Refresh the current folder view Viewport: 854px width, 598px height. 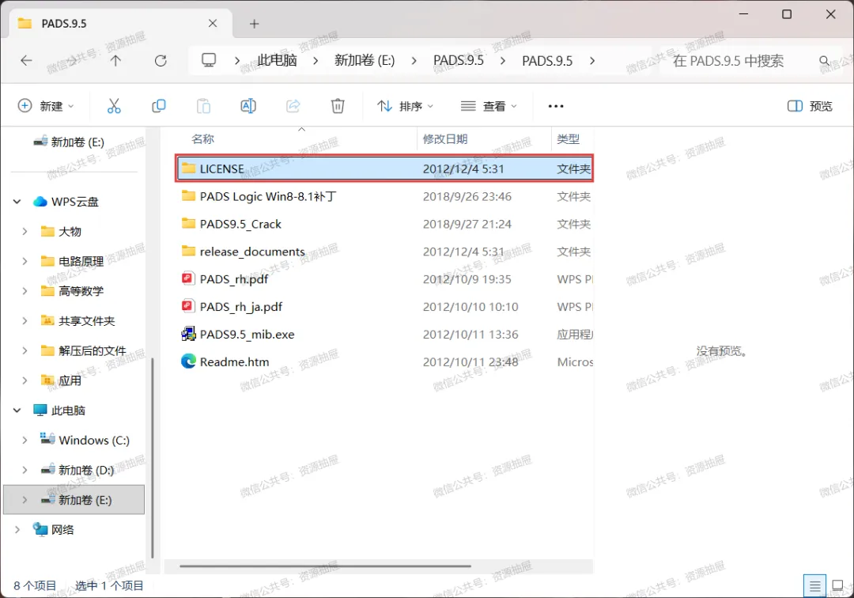(161, 60)
